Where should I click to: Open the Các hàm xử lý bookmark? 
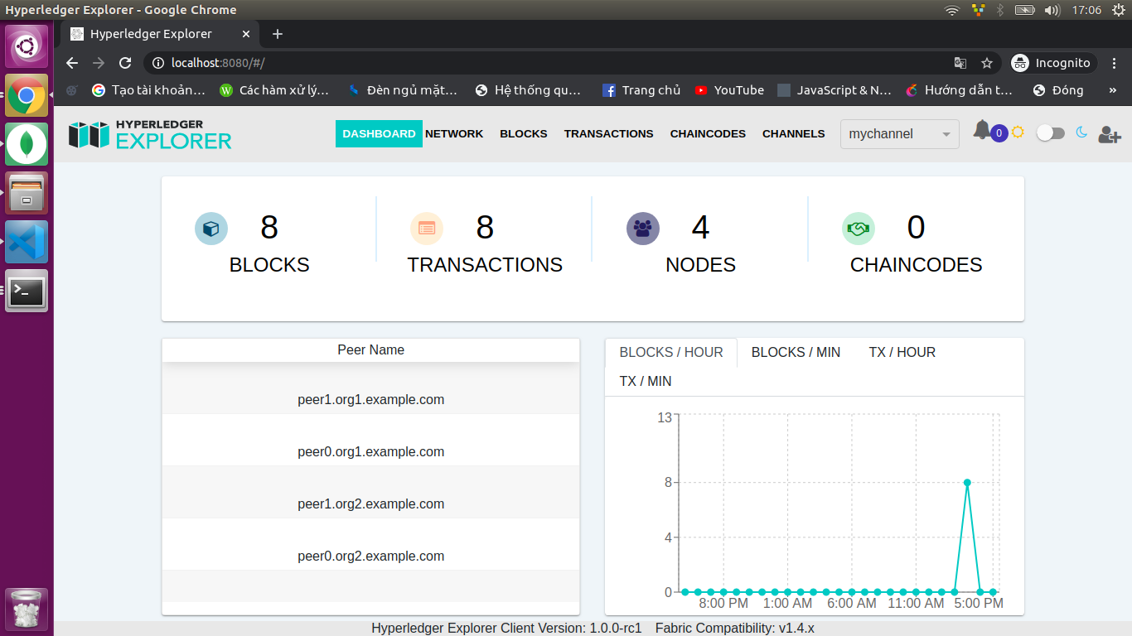(274, 90)
